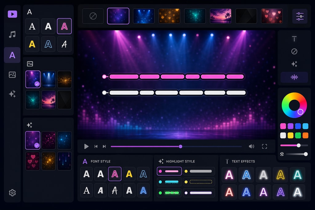Screen dimensions: 315x210
Task: Open settings with the gear icon
Action: point(12,192)
